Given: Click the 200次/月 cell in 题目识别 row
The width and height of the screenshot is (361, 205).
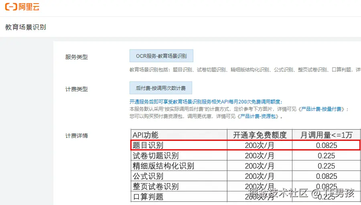Looking at the screenshot, I should (260, 145).
